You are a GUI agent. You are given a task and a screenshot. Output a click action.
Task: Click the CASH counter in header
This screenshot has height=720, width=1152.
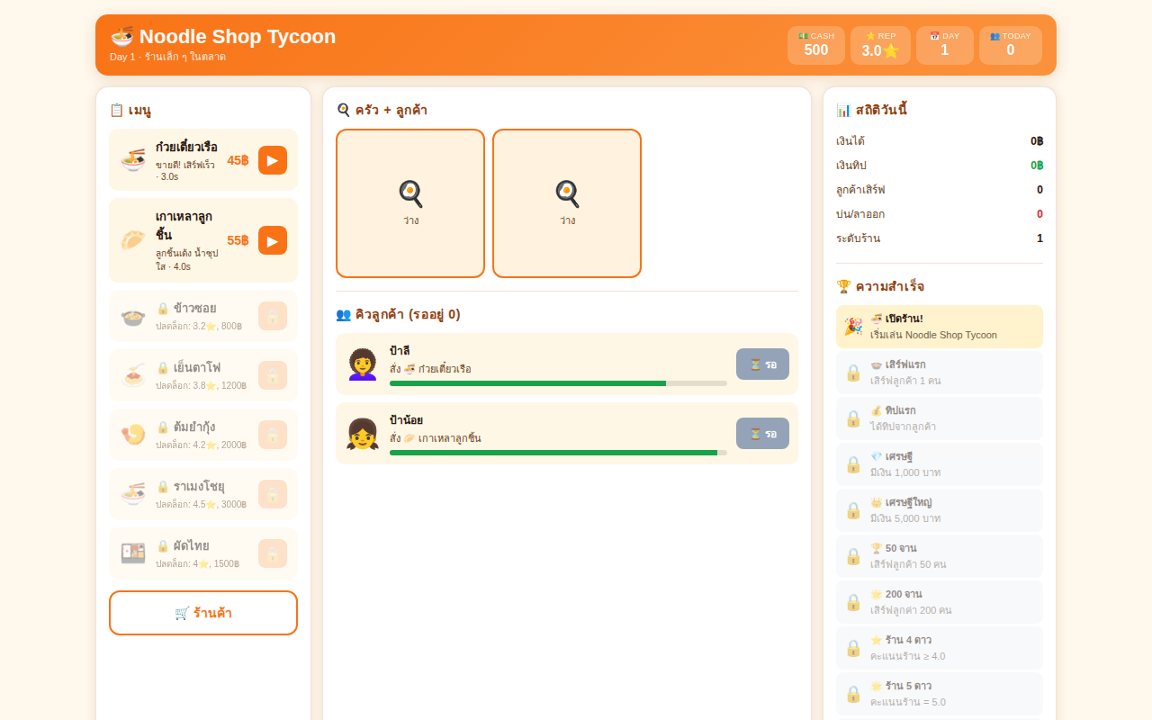816,45
